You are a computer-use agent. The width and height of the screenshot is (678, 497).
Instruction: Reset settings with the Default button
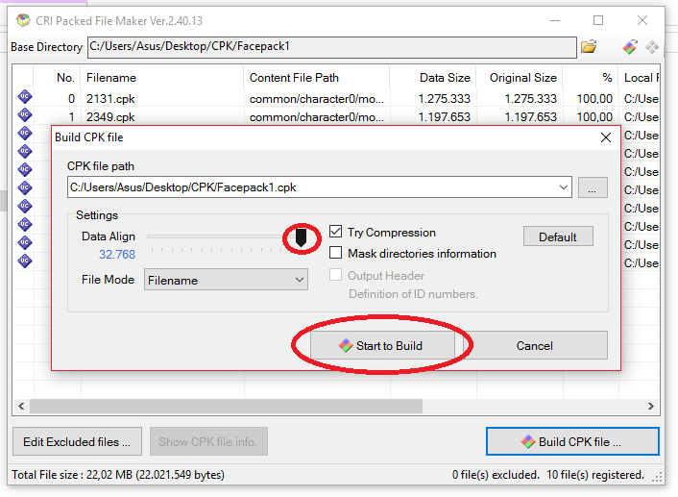click(558, 236)
